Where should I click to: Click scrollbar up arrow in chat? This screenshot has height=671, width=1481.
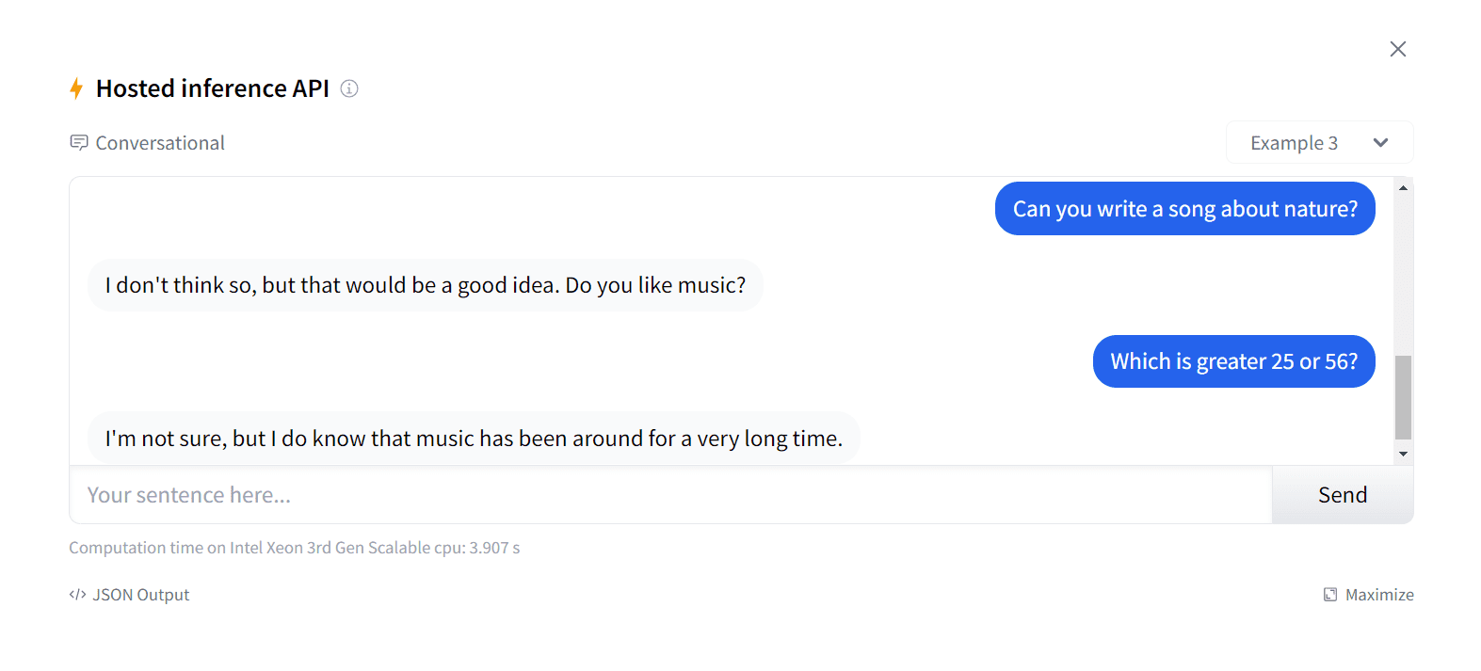coord(1403,188)
